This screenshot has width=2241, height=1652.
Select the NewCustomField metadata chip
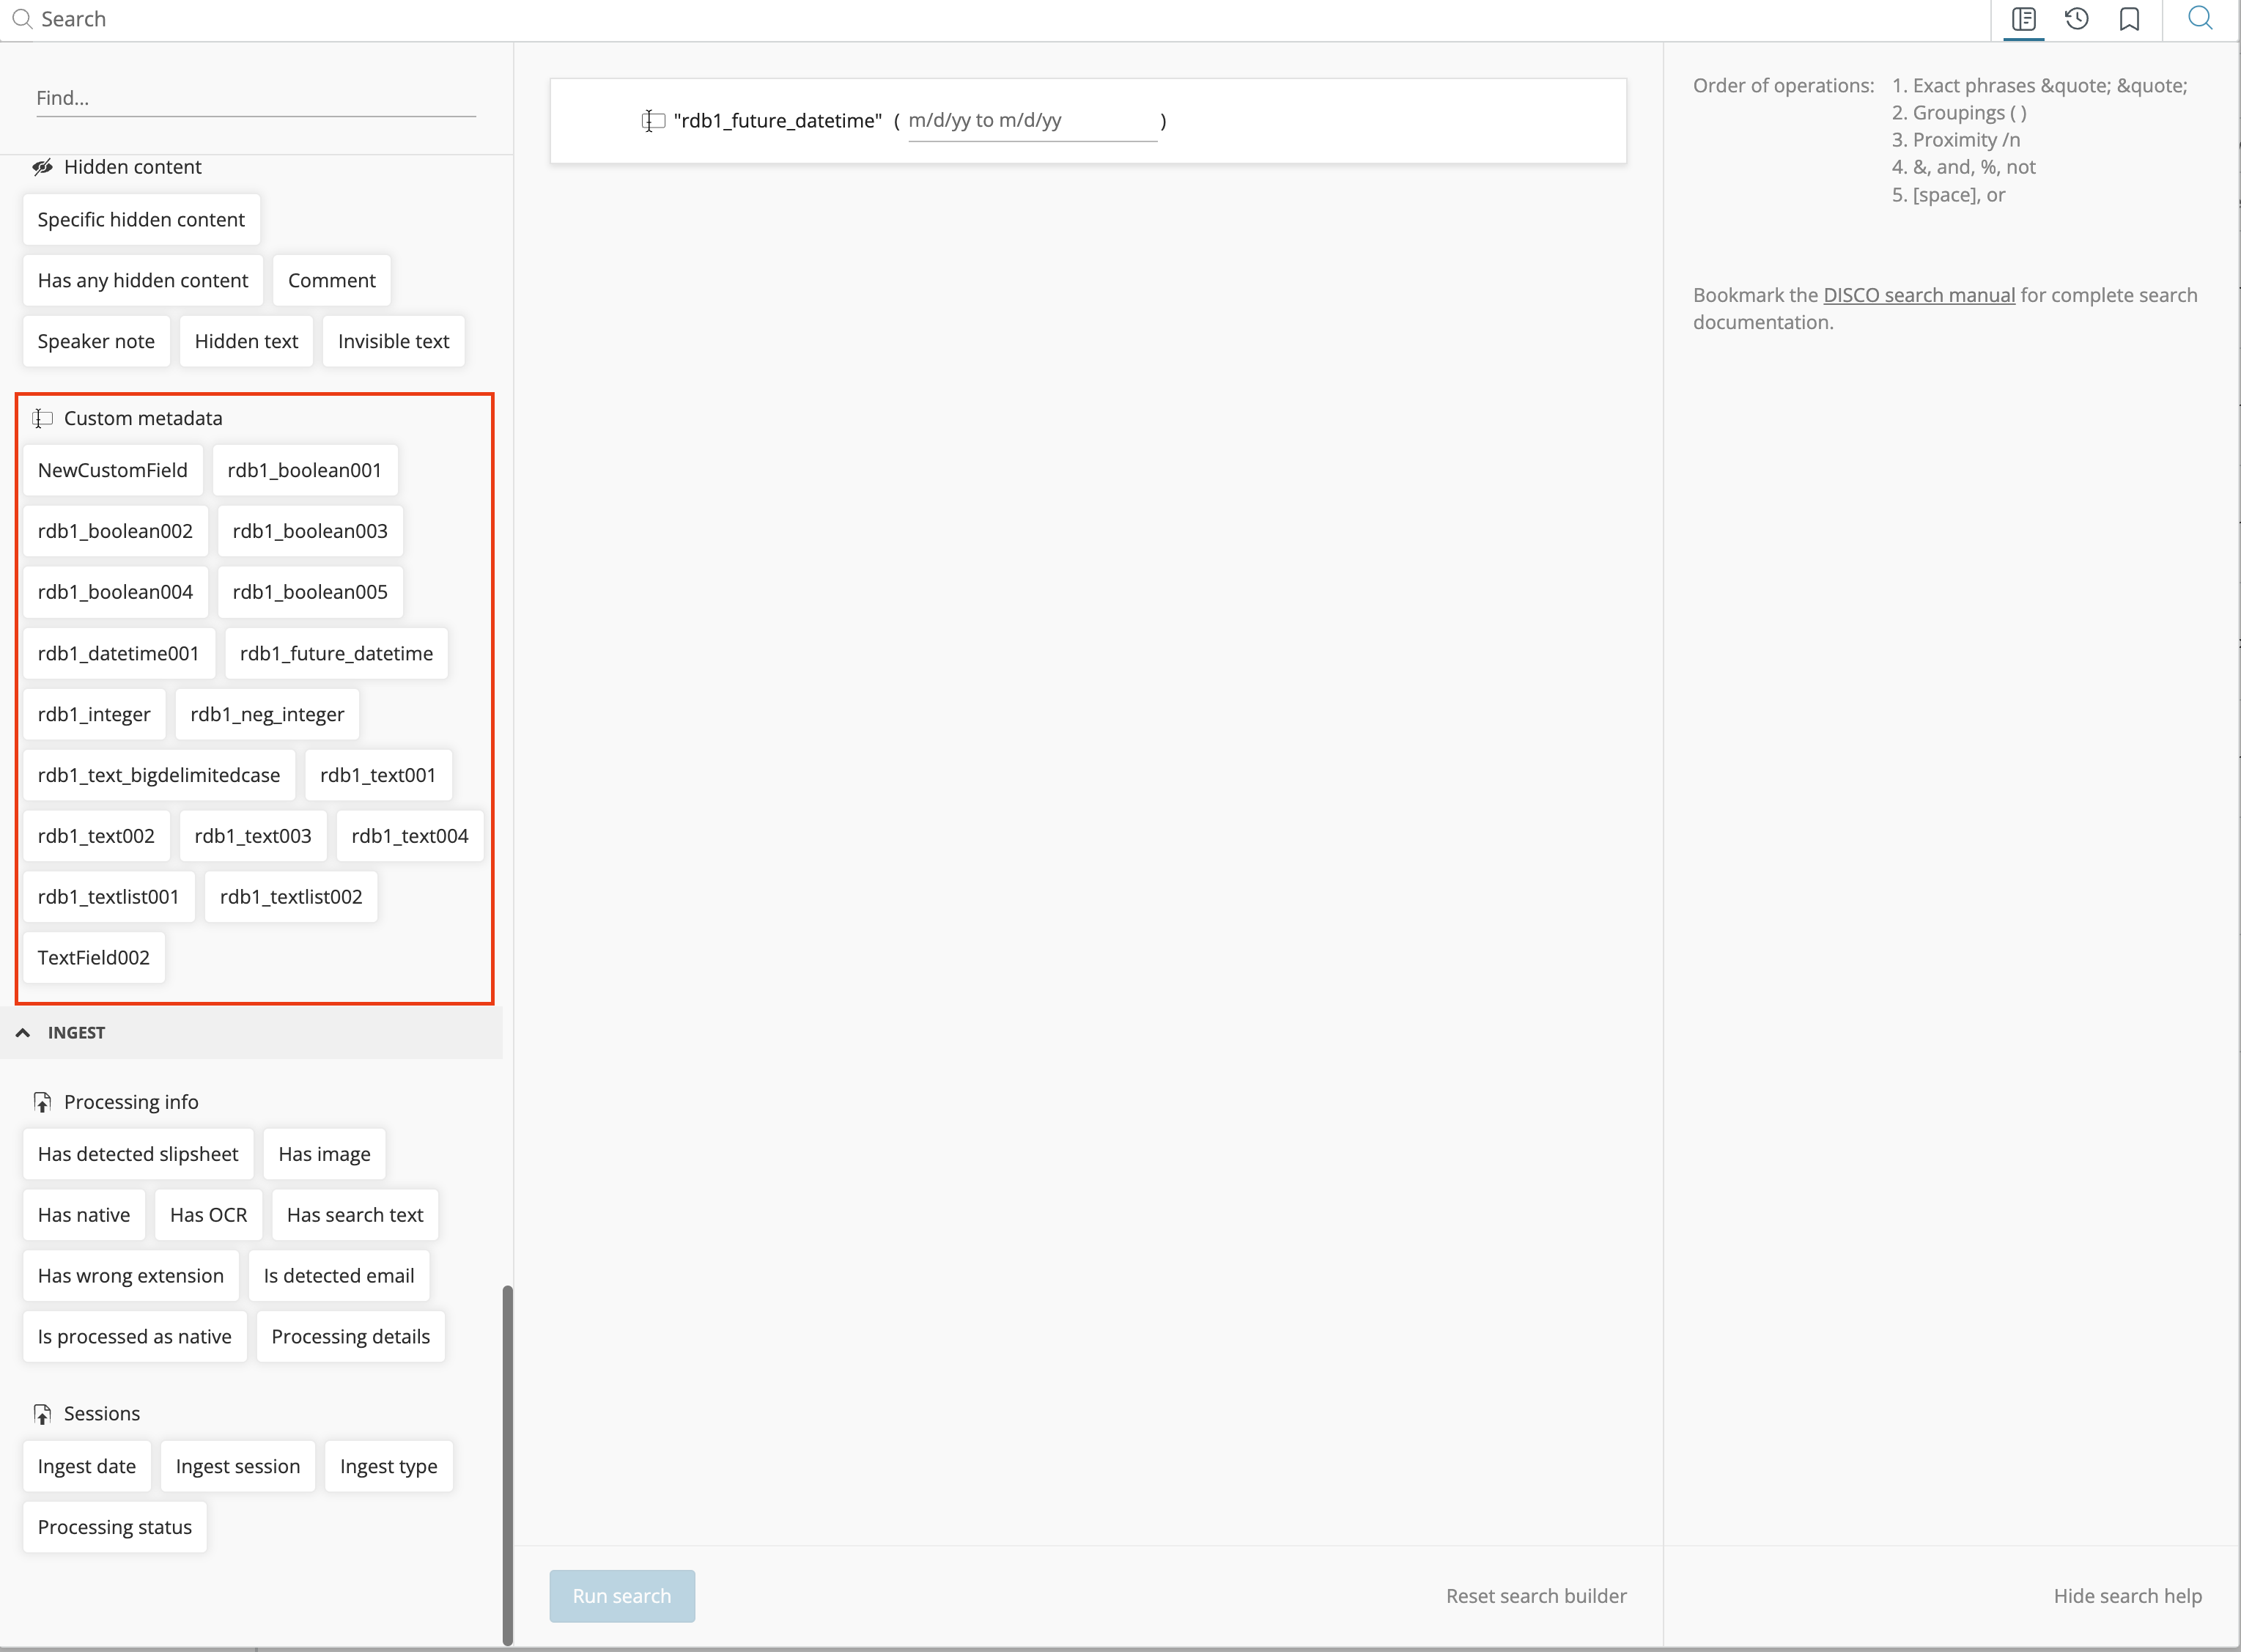[113, 470]
